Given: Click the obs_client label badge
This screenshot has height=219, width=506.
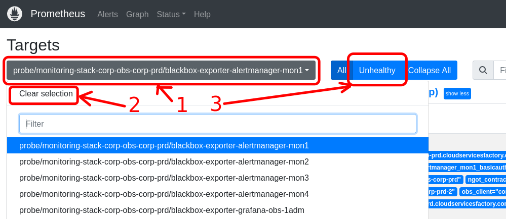Looking at the screenshot, I should pyautogui.click(x=483, y=192).
